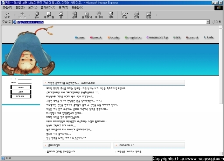Screen dimensions: 224x161
Task: Maximize the Internet Explorer window
Action: 217,3
